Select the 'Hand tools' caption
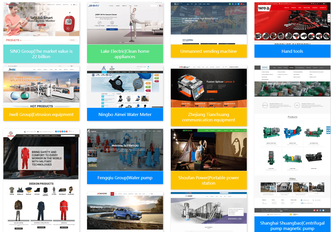The height and width of the screenshot is (232, 331). pos(292,51)
